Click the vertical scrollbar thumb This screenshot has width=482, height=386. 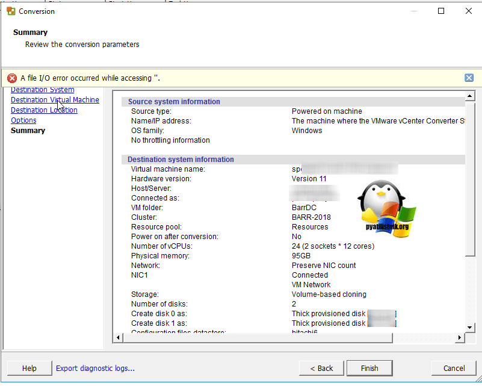pyautogui.click(x=470, y=179)
